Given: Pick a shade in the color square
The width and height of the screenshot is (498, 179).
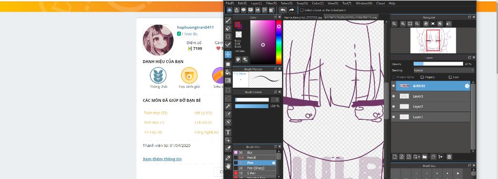Looking at the screenshot, I should (x=263, y=42).
